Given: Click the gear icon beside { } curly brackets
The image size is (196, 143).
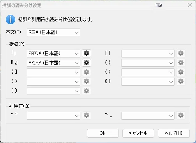Looking at the screenshot, I should tap(181, 63).
